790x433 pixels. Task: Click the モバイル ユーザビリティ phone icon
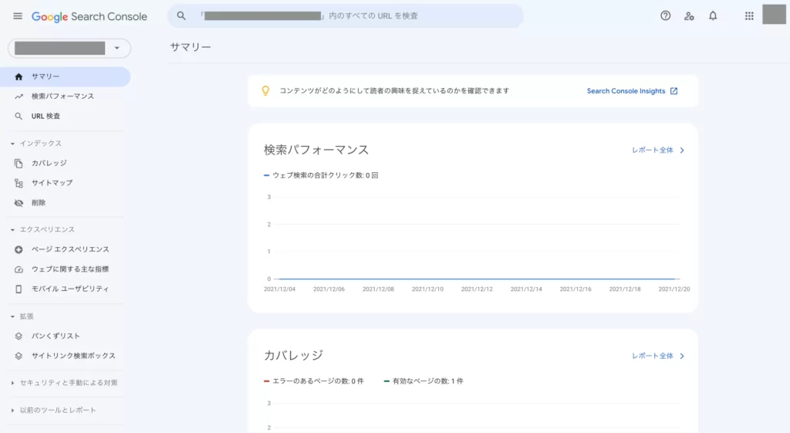19,289
